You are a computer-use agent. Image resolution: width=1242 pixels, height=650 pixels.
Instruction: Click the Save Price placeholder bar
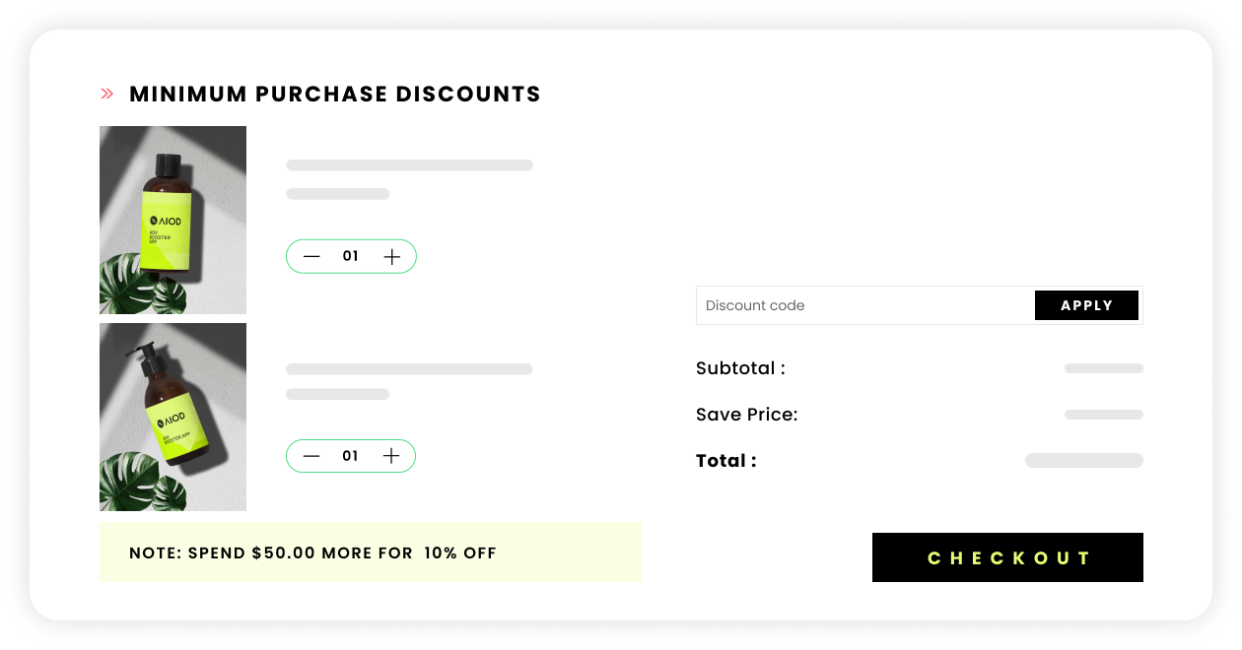(x=1103, y=414)
